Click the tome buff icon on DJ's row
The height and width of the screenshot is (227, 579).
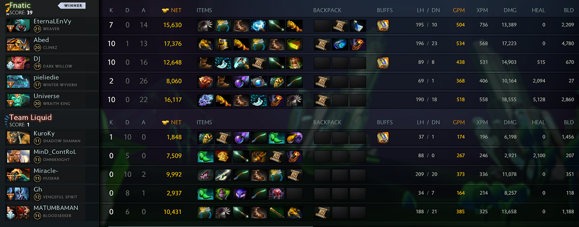[383, 63]
